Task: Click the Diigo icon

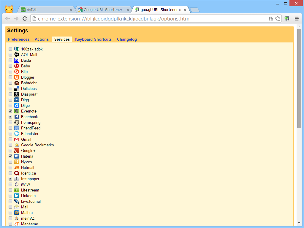Action: click(17, 105)
